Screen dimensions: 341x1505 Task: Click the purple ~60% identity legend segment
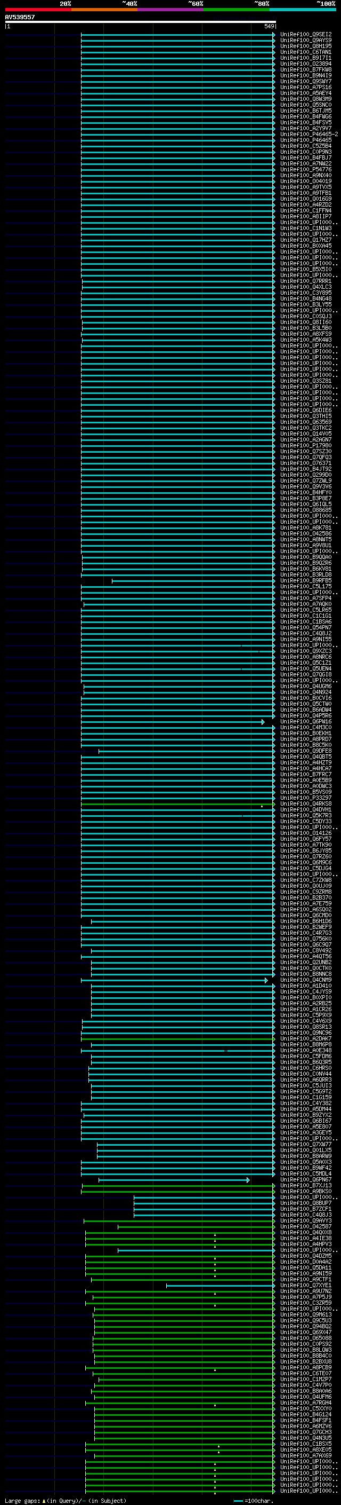[170, 10]
